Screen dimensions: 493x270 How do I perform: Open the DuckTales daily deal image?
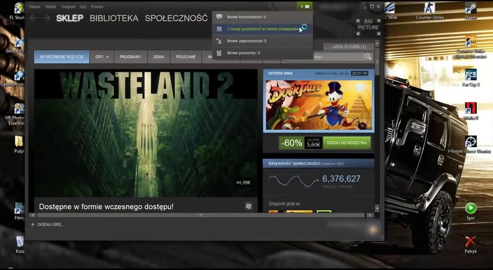319,105
